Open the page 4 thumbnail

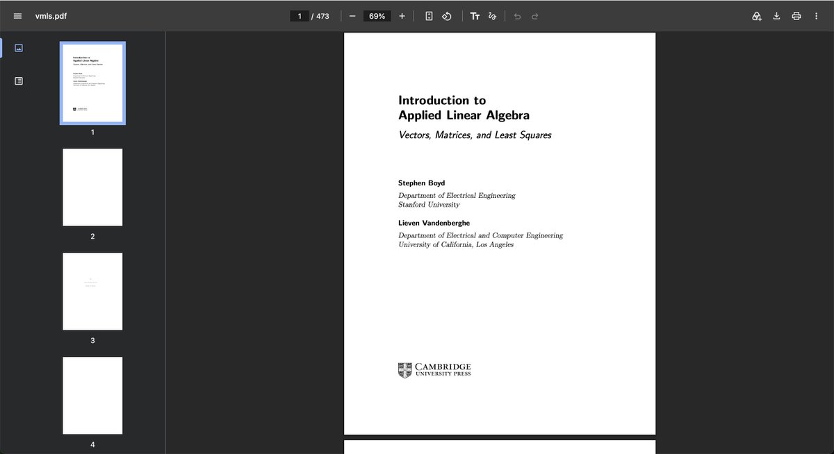[x=92, y=395]
